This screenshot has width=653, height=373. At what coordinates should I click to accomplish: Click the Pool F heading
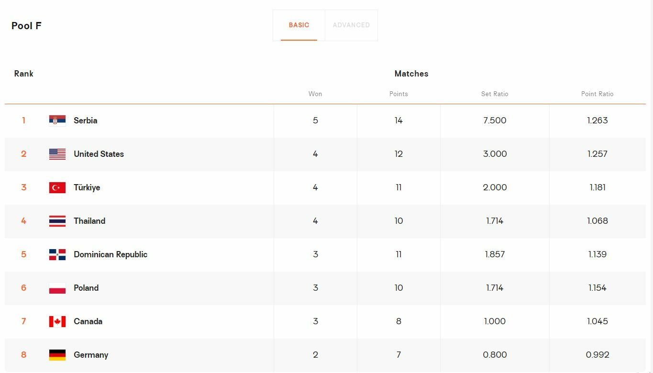tap(26, 26)
